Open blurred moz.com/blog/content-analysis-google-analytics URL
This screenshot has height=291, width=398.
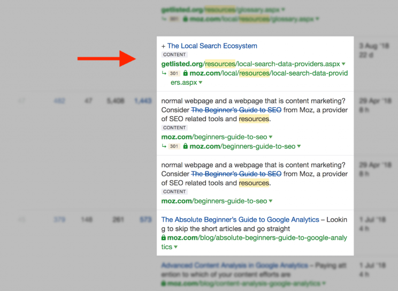point(244,283)
